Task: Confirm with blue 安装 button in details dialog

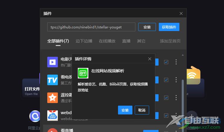Action: pyautogui.click(x=125, y=110)
